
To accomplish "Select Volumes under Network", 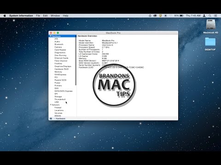I will pos(58,113).
